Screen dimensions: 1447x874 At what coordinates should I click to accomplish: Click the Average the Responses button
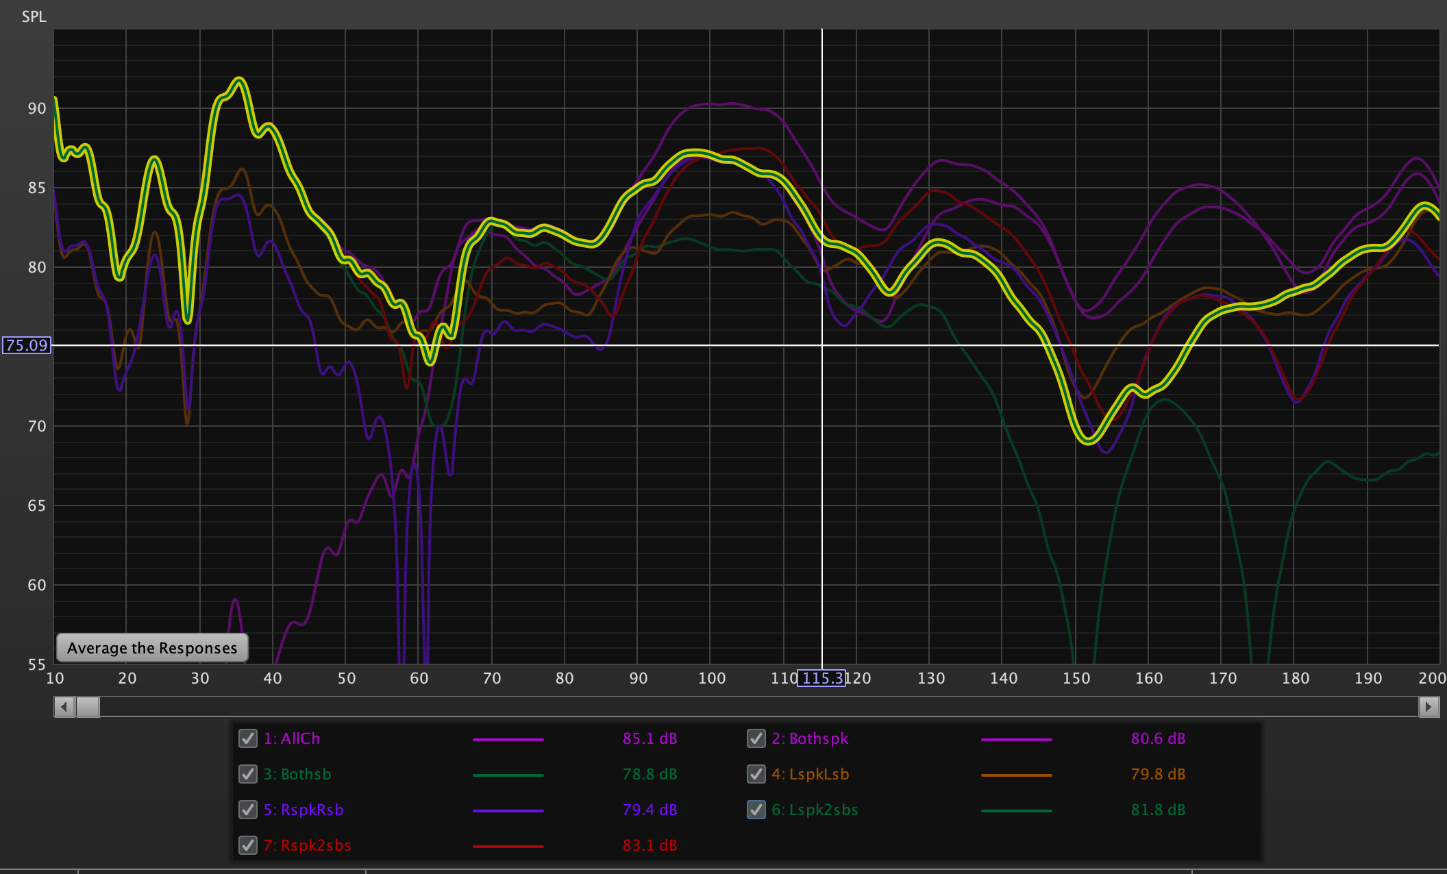pyautogui.click(x=152, y=648)
